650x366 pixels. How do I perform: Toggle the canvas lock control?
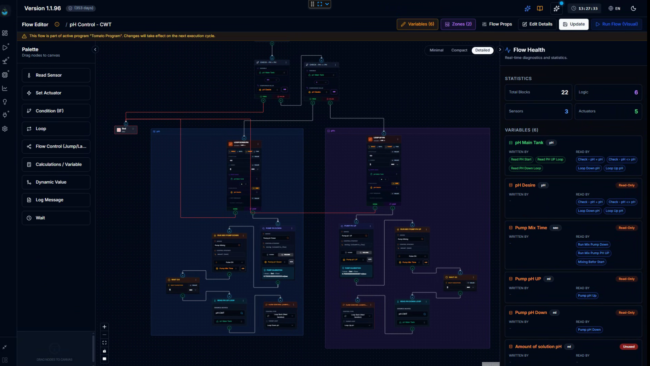pyautogui.click(x=104, y=351)
